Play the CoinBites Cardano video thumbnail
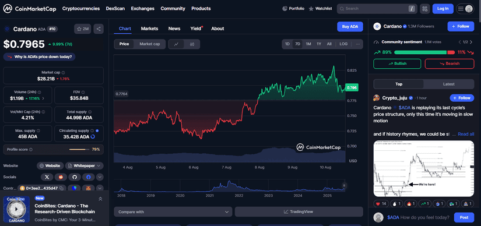 [16, 210]
